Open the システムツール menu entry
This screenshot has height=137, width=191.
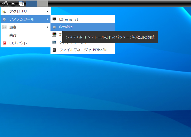[x=25, y=19]
